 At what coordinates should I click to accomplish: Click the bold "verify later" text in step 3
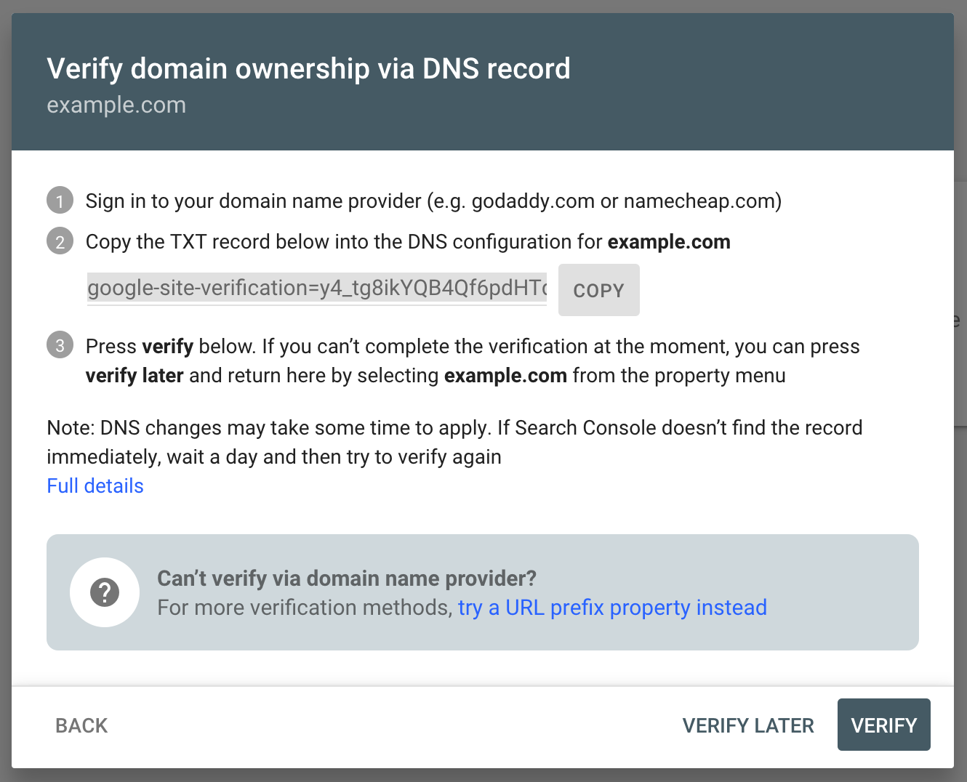[x=135, y=376]
